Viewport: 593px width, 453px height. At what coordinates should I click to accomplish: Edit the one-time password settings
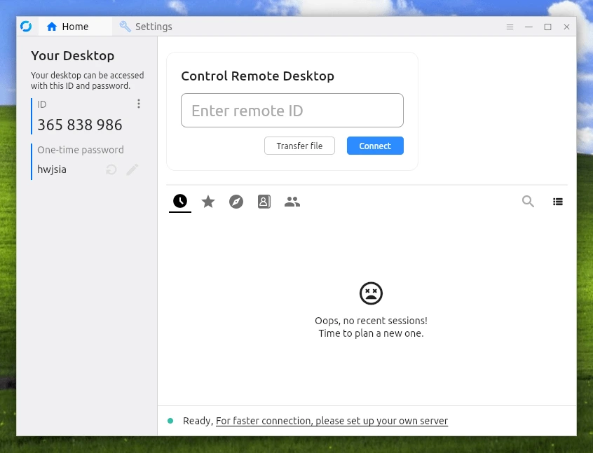point(132,169)
